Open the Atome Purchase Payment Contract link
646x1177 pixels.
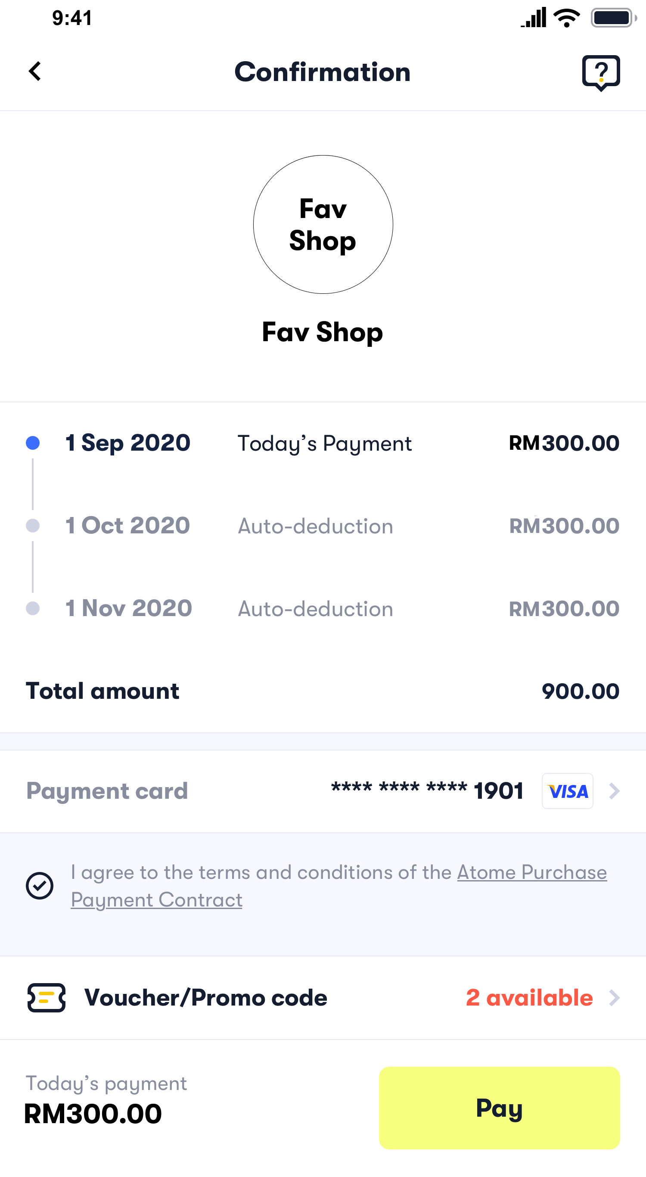531,873
